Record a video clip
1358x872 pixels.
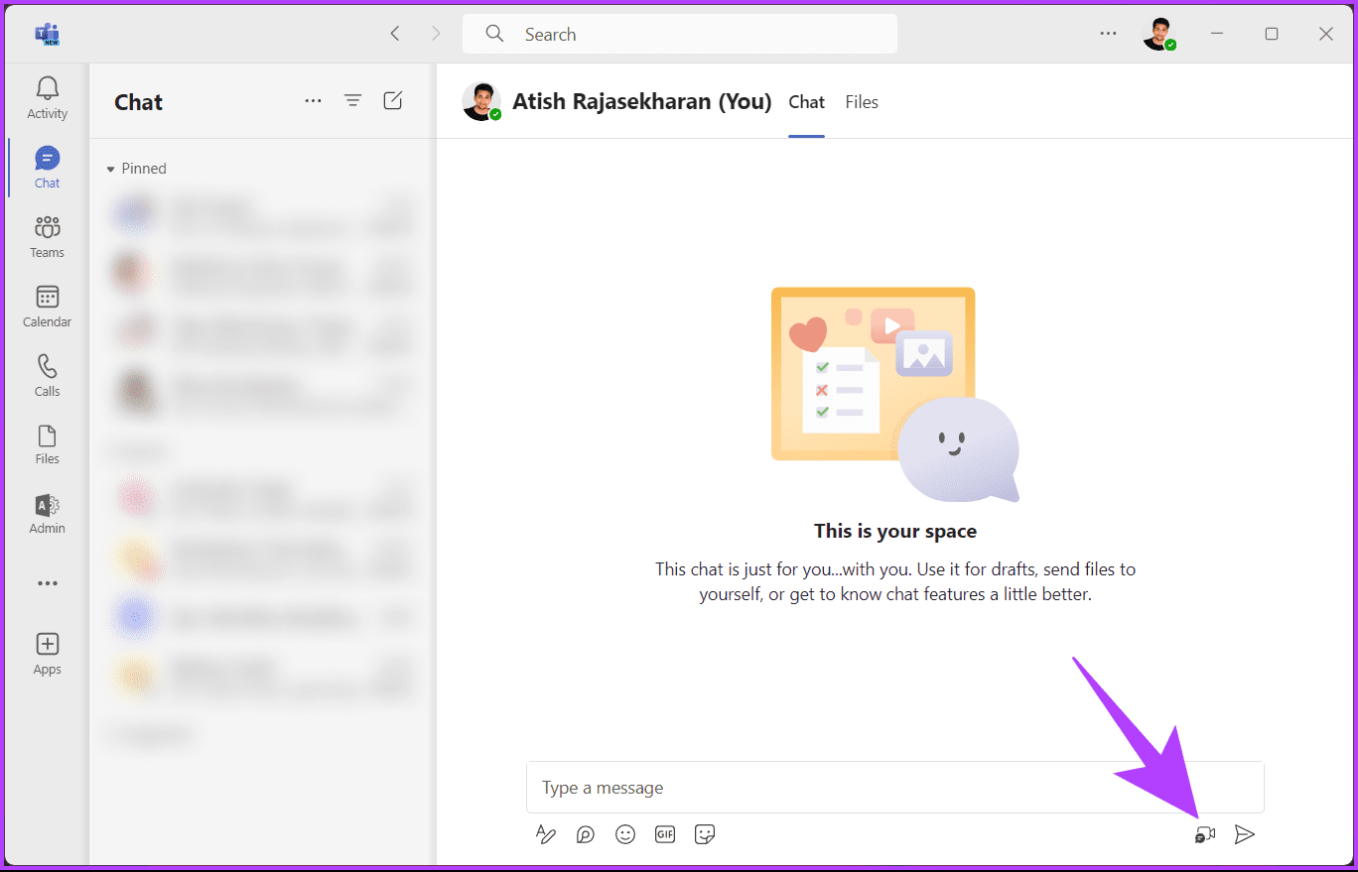(1204, 834)
